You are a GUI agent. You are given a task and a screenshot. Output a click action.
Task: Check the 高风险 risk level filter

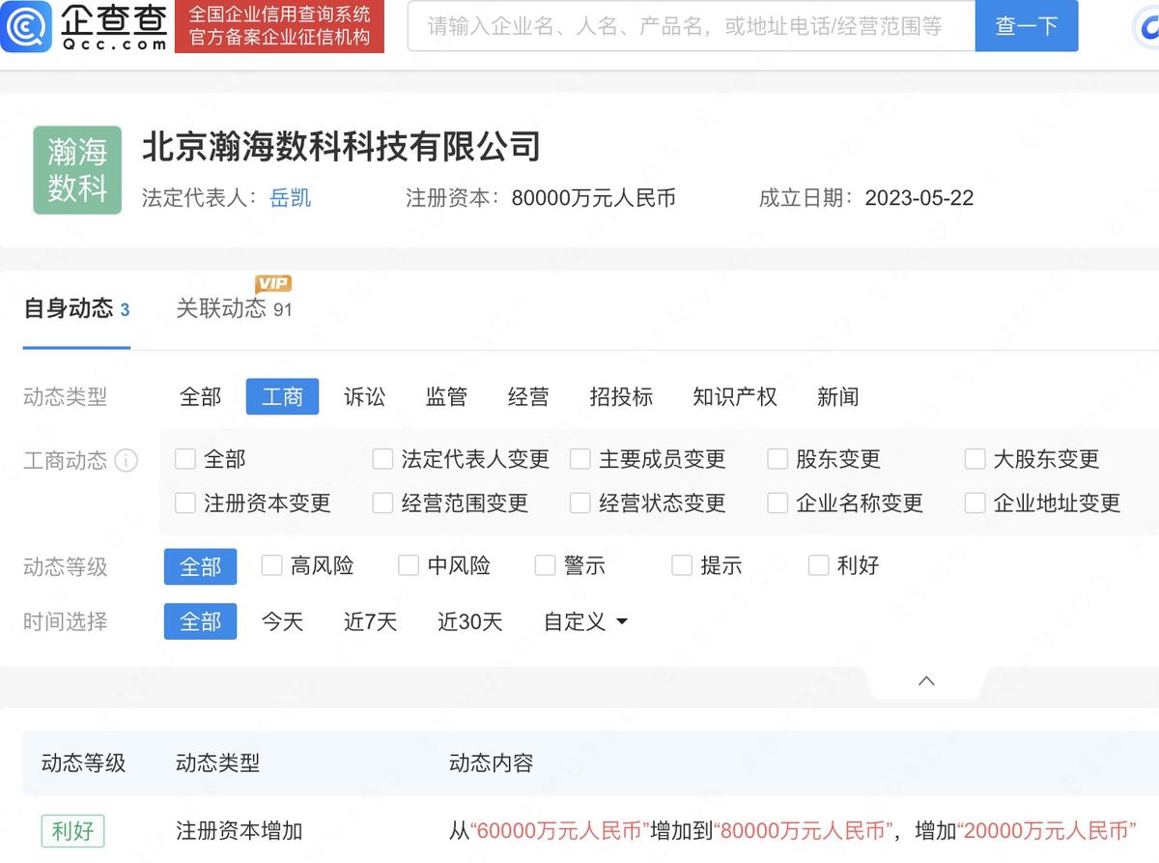pos(271,567)
